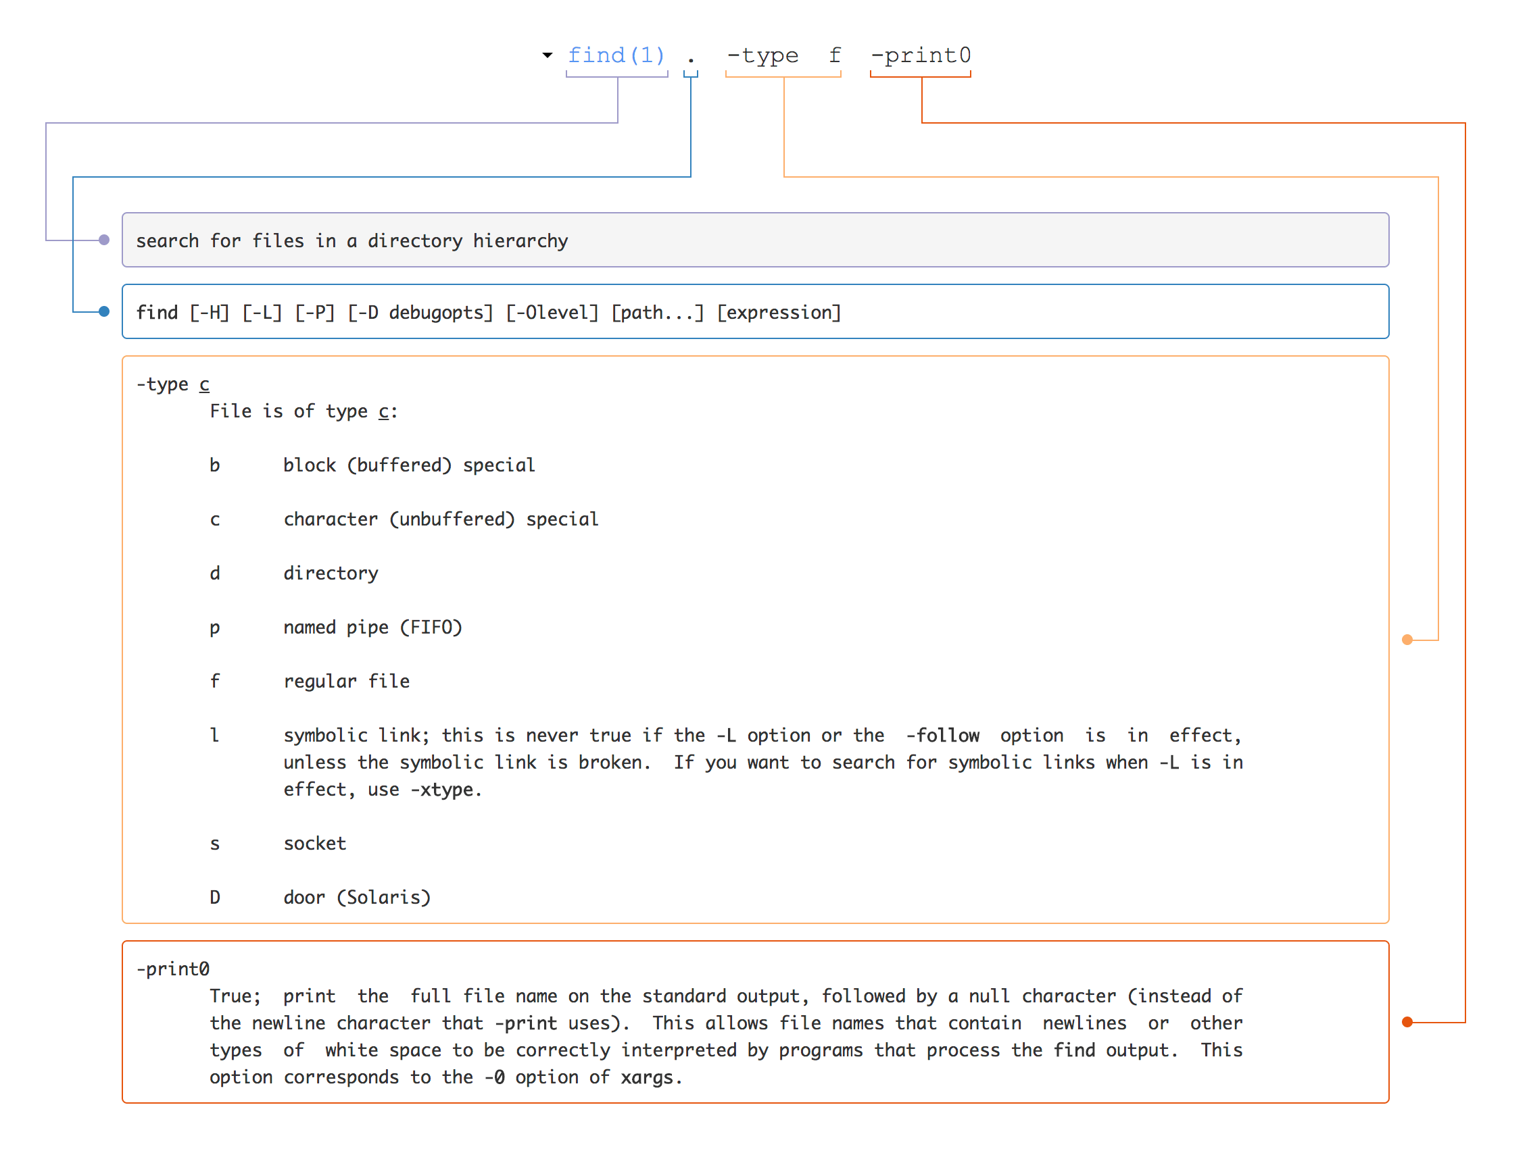This screenshot has width=1529, height=1155.
Task: Click the underlined c in '-type c' heading
Action: point(205,384)
